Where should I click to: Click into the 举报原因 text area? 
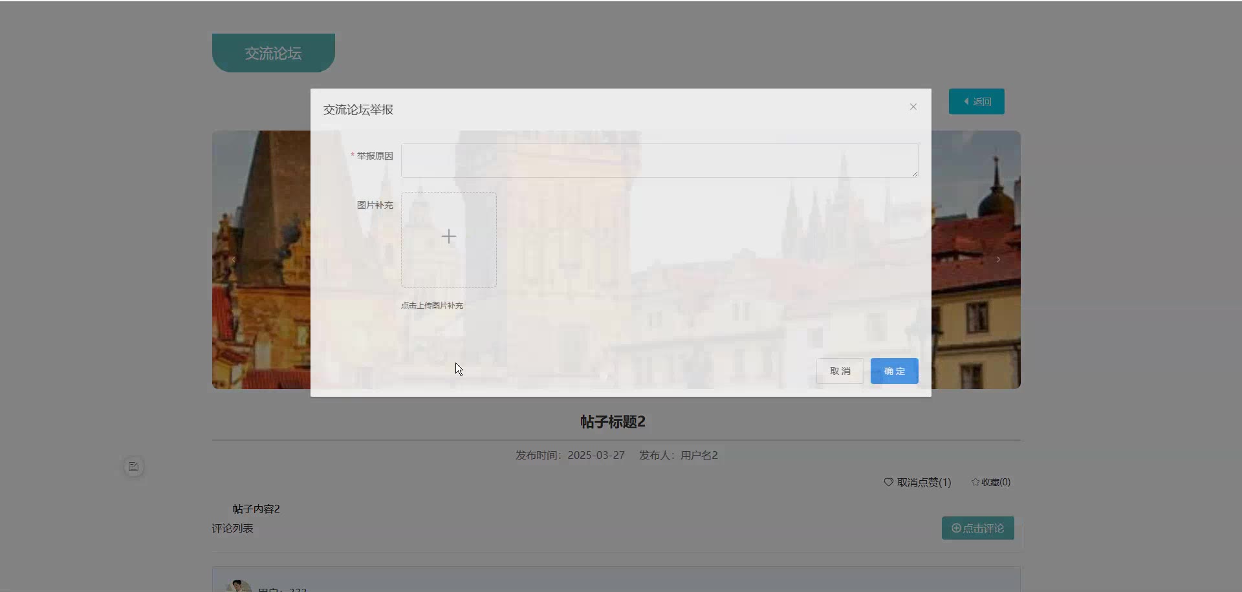coord(659,160)
